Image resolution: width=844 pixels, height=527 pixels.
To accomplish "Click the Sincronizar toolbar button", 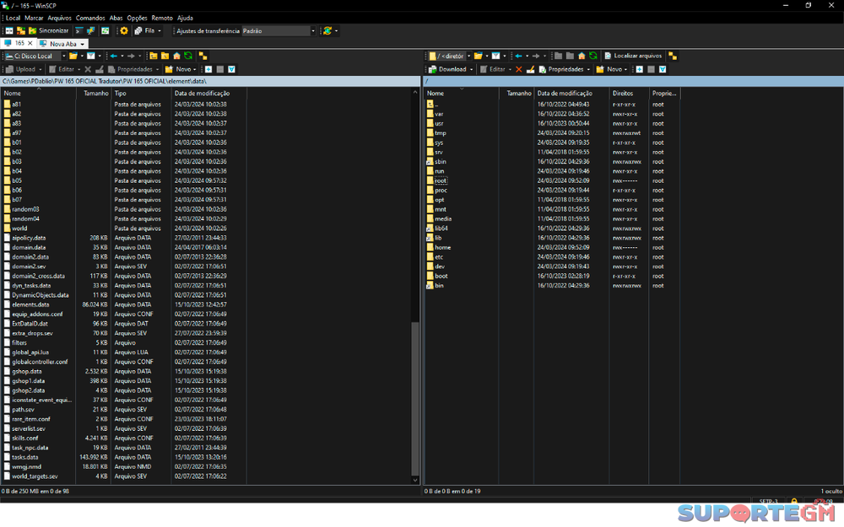I will tap(47, 30).
